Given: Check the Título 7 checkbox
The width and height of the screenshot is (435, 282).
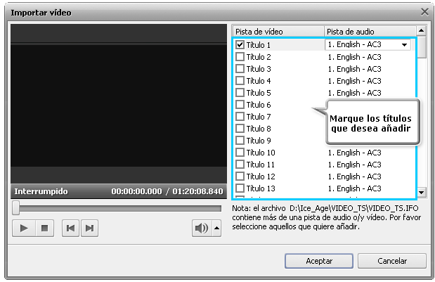Looking at the screenshot, I should pyautogui.click(x=240, y=117).
